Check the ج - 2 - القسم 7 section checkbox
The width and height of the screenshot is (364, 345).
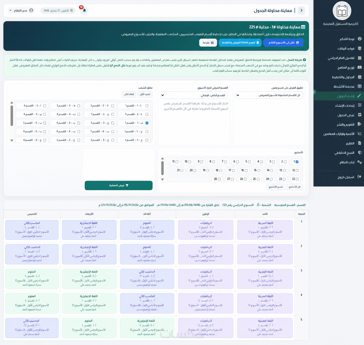tap(113, 114)
